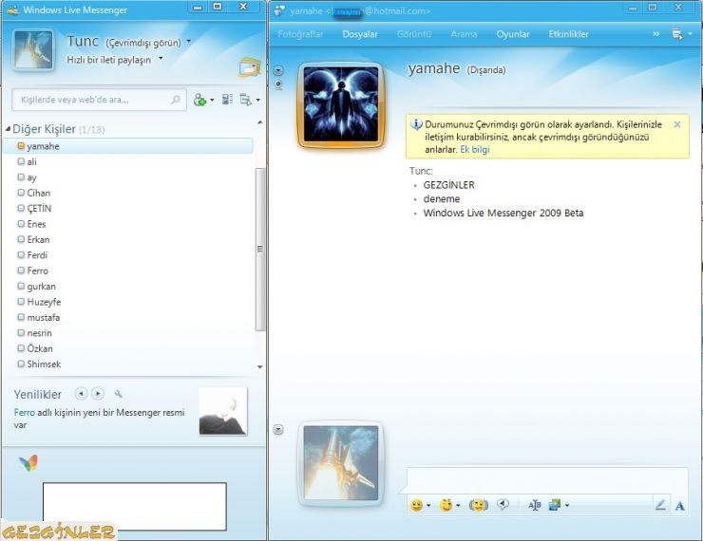The width and height of the screenshot is (703, 541).
Task: Open the quick message dropdown arrow
Action: (x=161, y=58)
